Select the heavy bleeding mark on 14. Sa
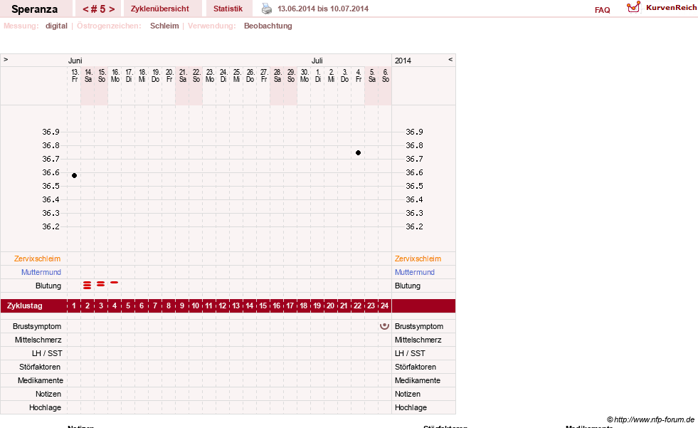This screenshot has width=698, height=428. tap(88, 285)
